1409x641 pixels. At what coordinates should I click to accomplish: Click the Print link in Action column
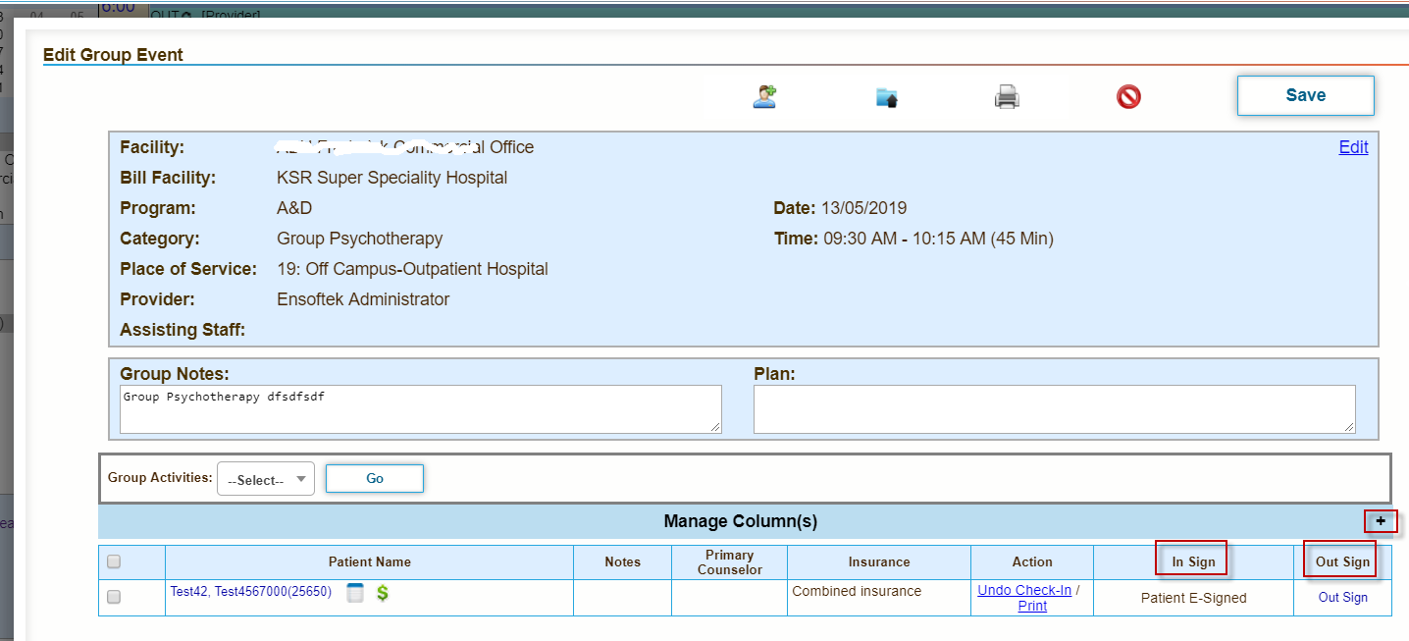tap(1032, 606)
